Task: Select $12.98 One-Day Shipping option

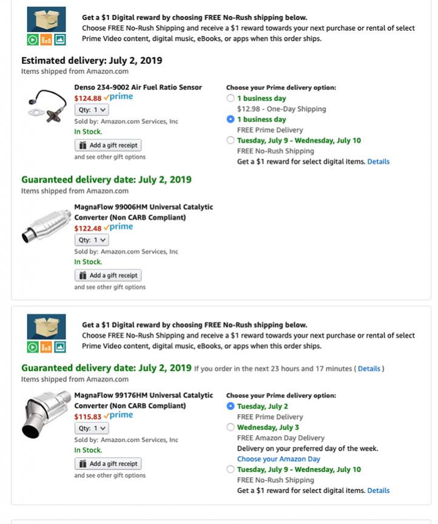Action: [x=231, y=98]
